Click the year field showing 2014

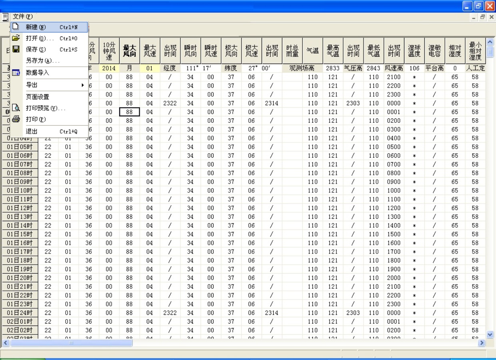[x=109, y=68]
